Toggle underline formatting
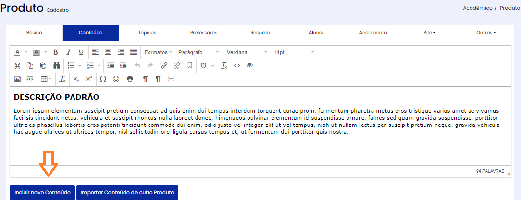521x200 pixels. tap(81, 52)
